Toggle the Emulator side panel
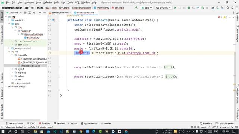This screenshot has width=239, height=134. coord(238,114)
